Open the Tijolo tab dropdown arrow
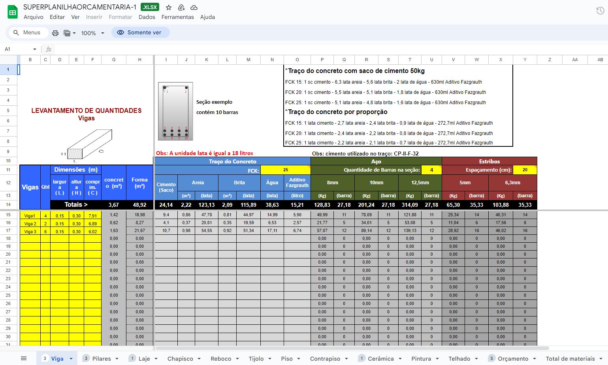This screenshot has width=608, height=365. click(x=270, y=359)
